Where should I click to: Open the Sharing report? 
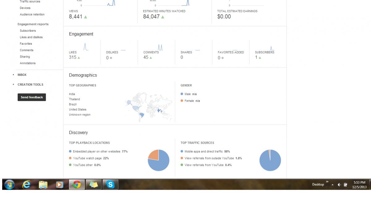click(25, 57)
